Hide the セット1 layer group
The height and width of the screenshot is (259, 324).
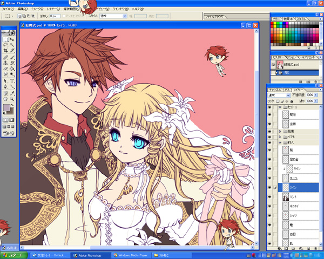(269, 107)
